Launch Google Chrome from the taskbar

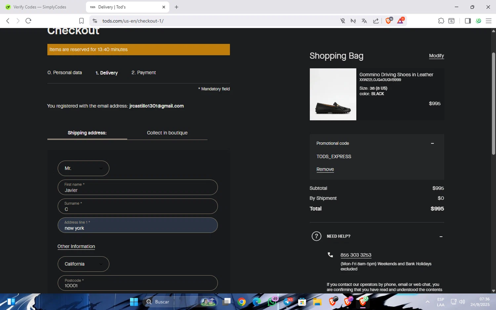point(242,302)
